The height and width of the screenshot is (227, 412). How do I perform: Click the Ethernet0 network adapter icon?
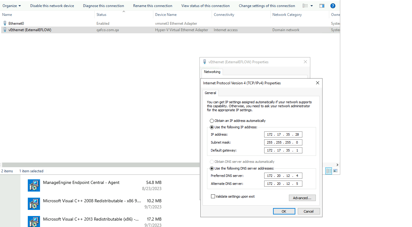pyautogui.click(x=5, y=23)
